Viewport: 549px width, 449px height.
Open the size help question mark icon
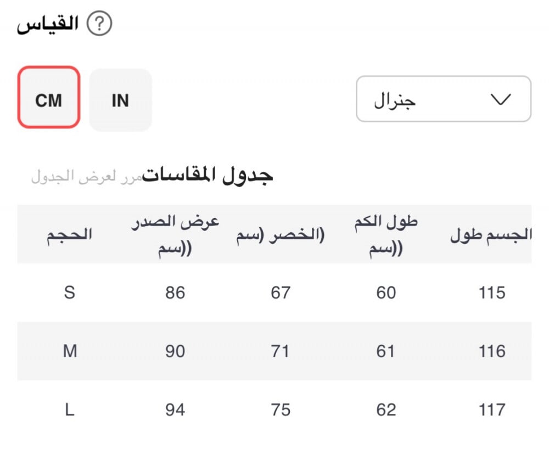(x=99, y=24)
